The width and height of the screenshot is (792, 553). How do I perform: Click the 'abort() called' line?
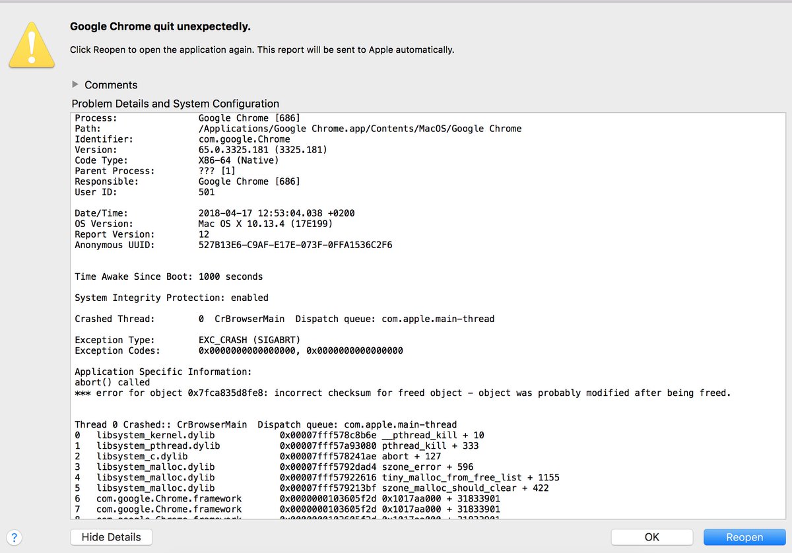[112, 382]
